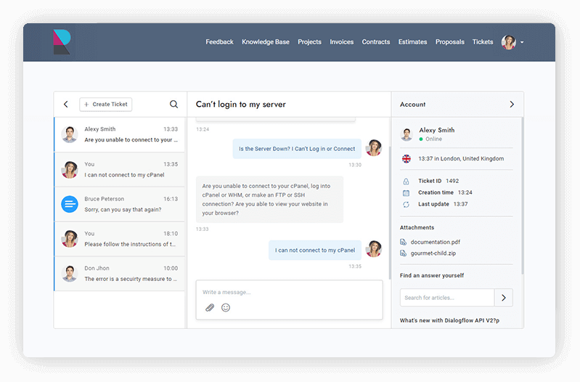The image size is (580, 382).
Task: Click the United Kingdom flag icon
Action: click(406, 158)
